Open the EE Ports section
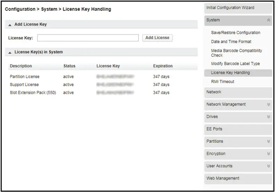Screen dimensions: 275x192 click(x=214, y=129)
